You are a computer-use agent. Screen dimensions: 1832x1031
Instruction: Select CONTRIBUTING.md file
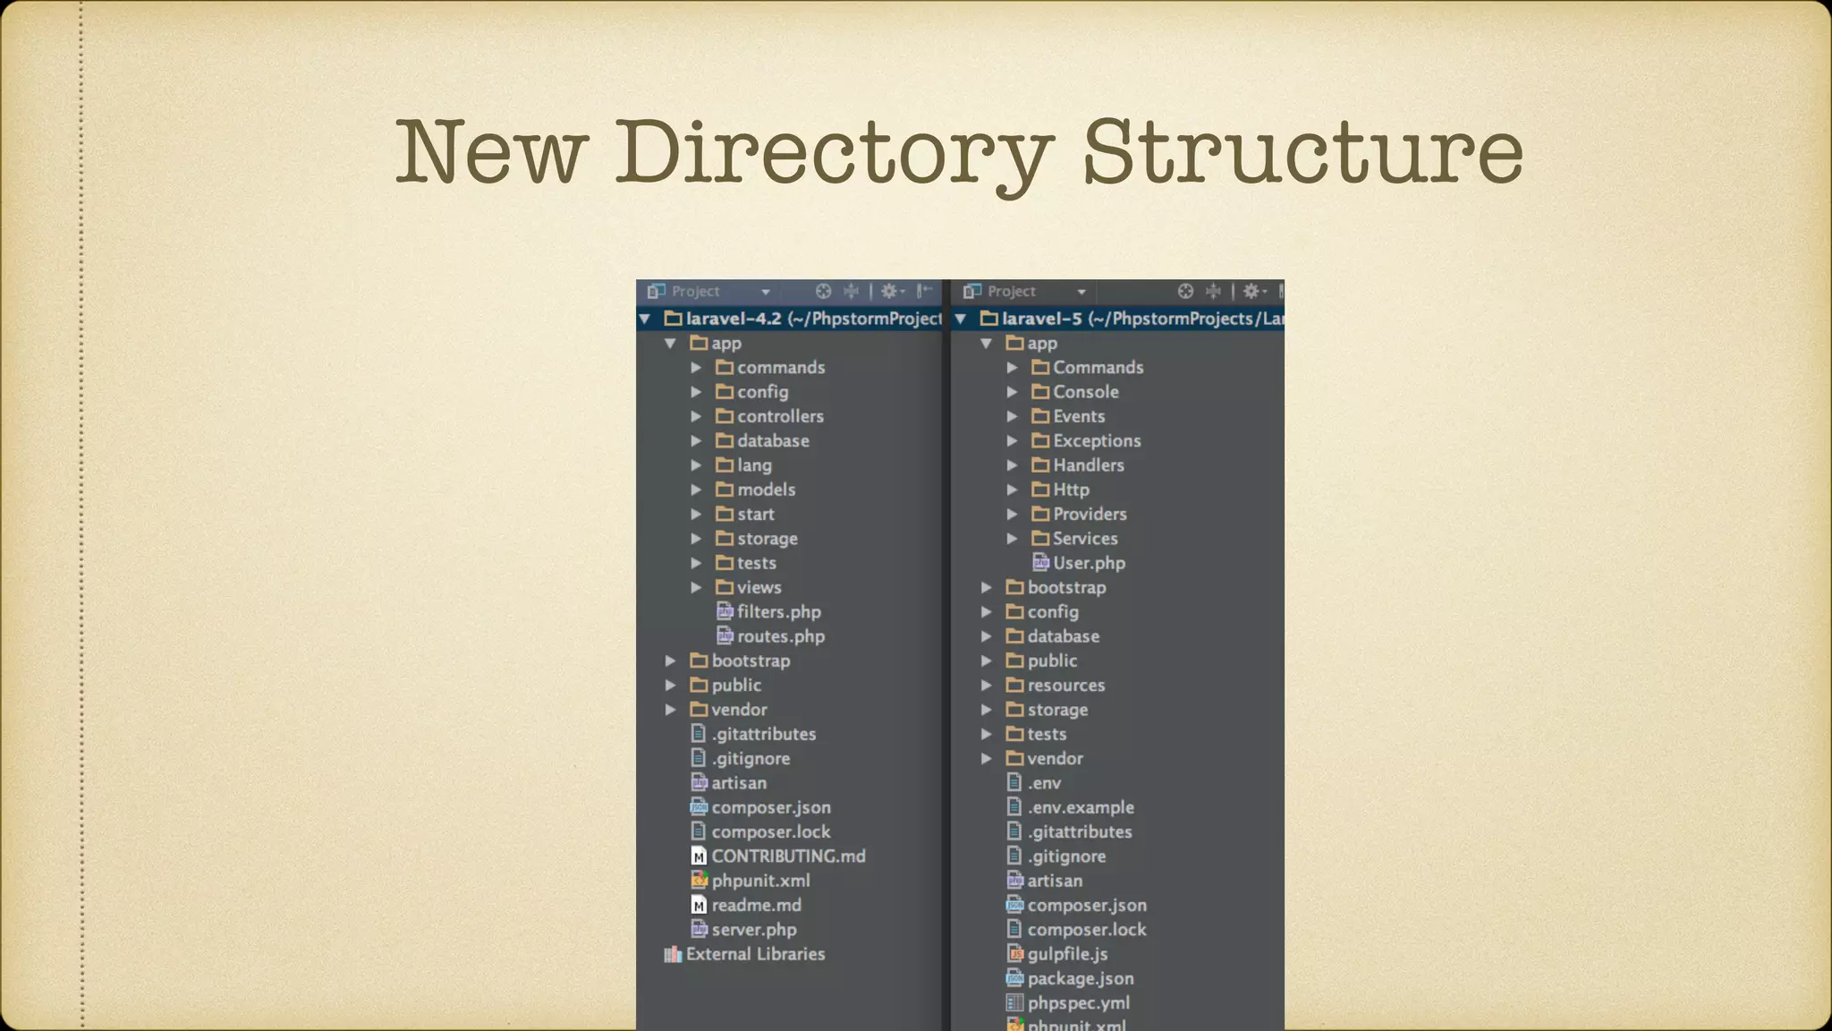click(787, 856)
